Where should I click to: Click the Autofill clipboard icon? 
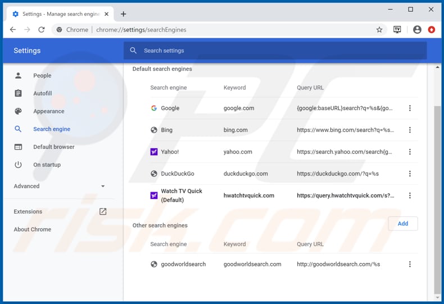point(18,93)
